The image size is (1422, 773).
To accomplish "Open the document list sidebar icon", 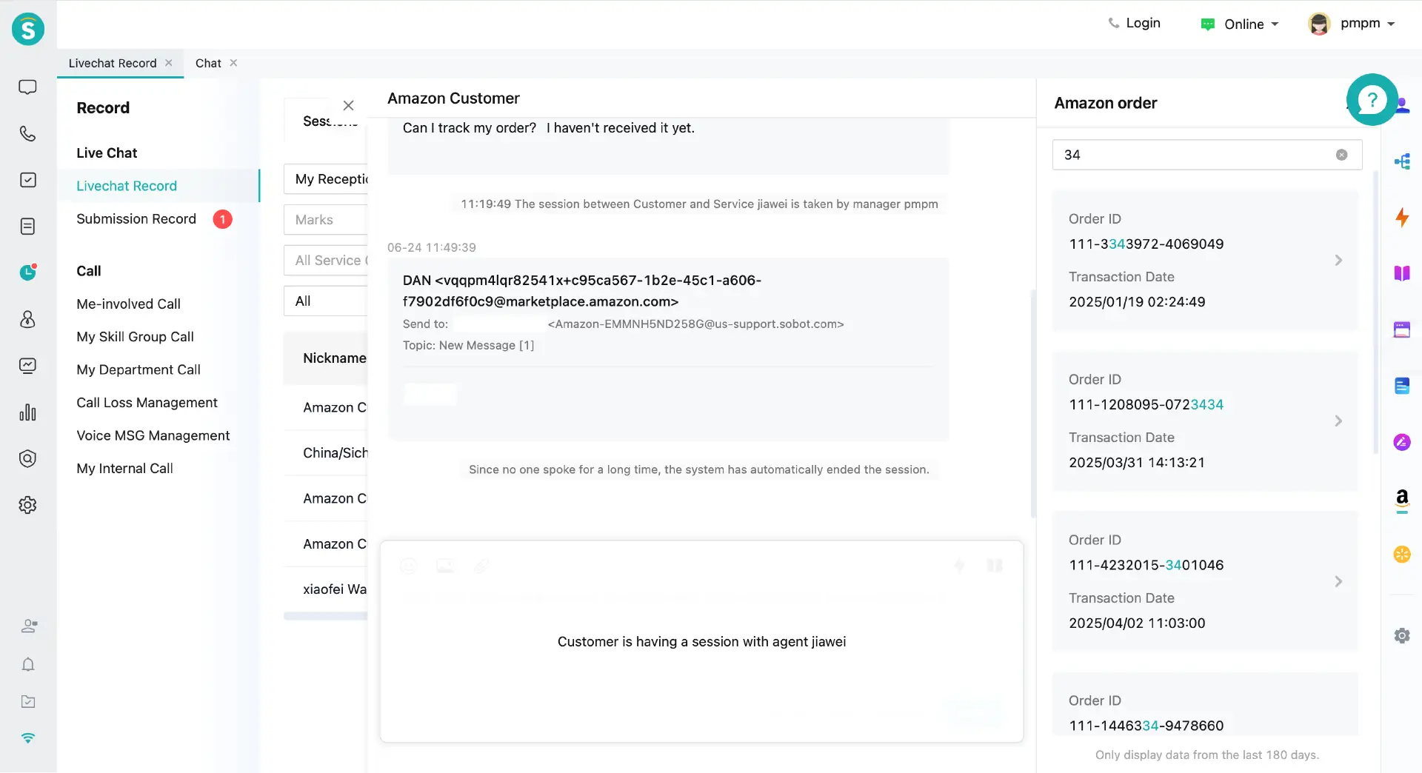I will point(28,227).
